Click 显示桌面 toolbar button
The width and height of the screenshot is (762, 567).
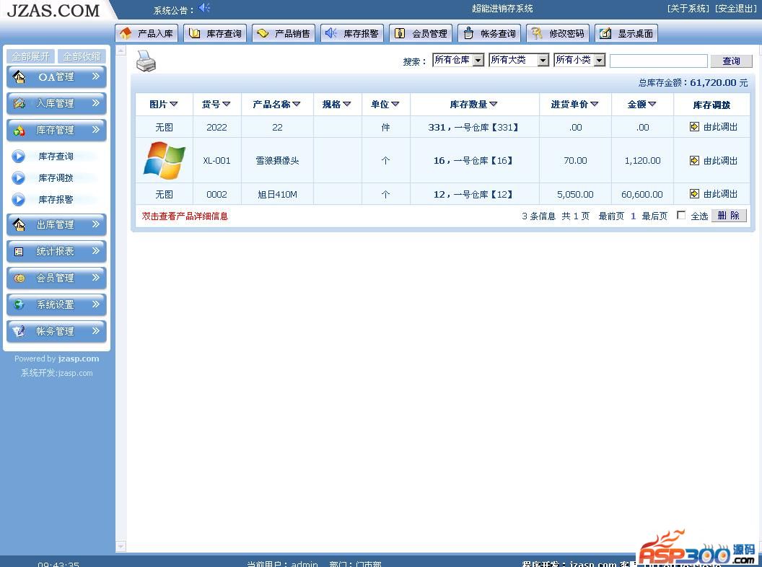click(626, 33)
